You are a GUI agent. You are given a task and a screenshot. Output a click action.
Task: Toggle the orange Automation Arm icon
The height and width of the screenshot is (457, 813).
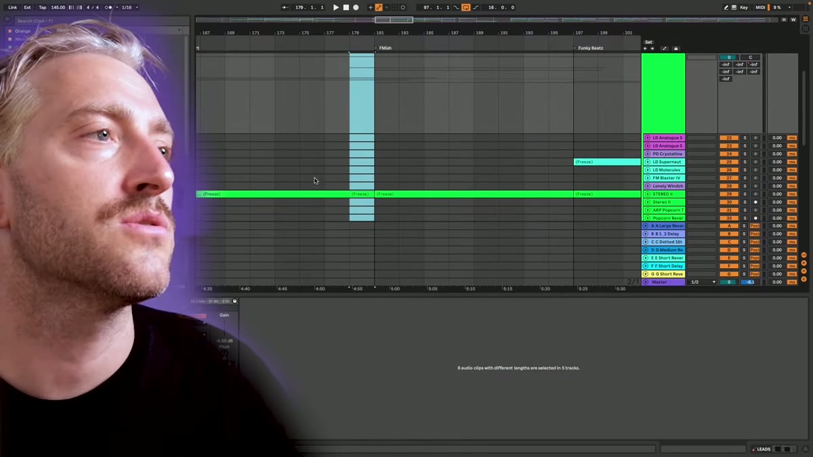(379, 7)
